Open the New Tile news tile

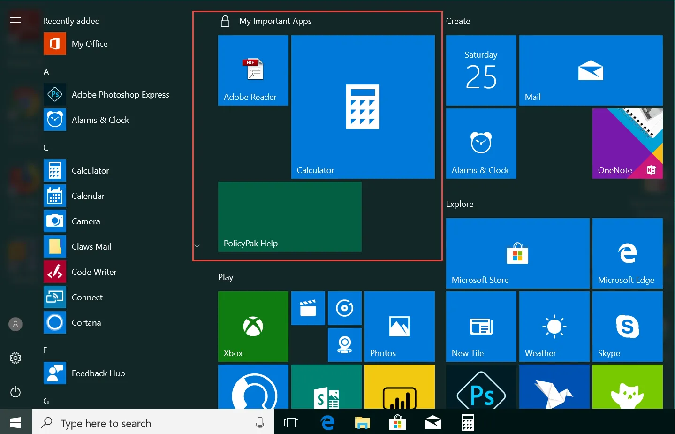click(481, 327)
